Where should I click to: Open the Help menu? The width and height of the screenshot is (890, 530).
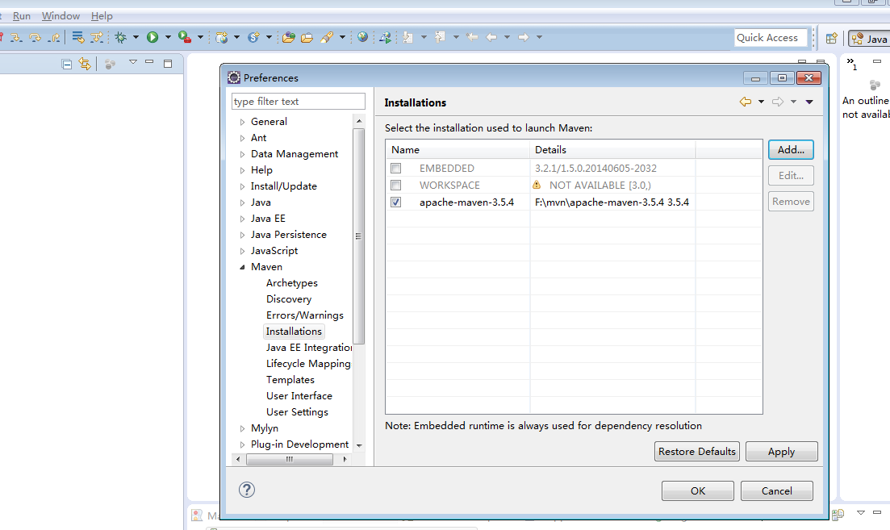pyautogui.click(x=102, y=16)
